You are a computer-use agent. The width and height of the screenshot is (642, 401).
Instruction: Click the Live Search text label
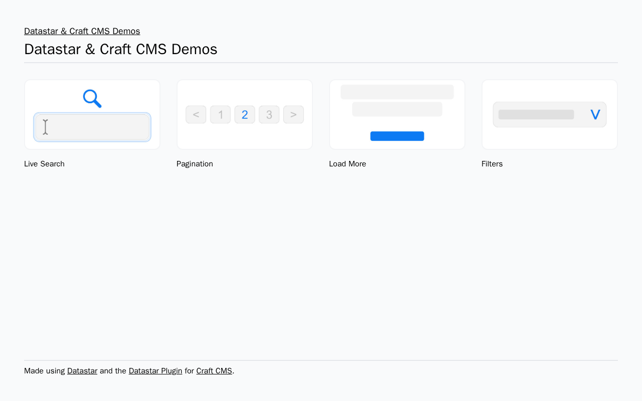(x=44, y=164)
